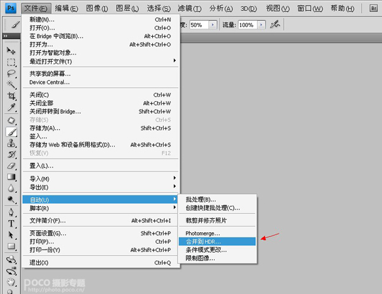The height and width of the screenshot is (294, 382).
Task: Choose 裁剪并修齐照片 in submenu
Action: pyautogui.click(x=217, y=220)
